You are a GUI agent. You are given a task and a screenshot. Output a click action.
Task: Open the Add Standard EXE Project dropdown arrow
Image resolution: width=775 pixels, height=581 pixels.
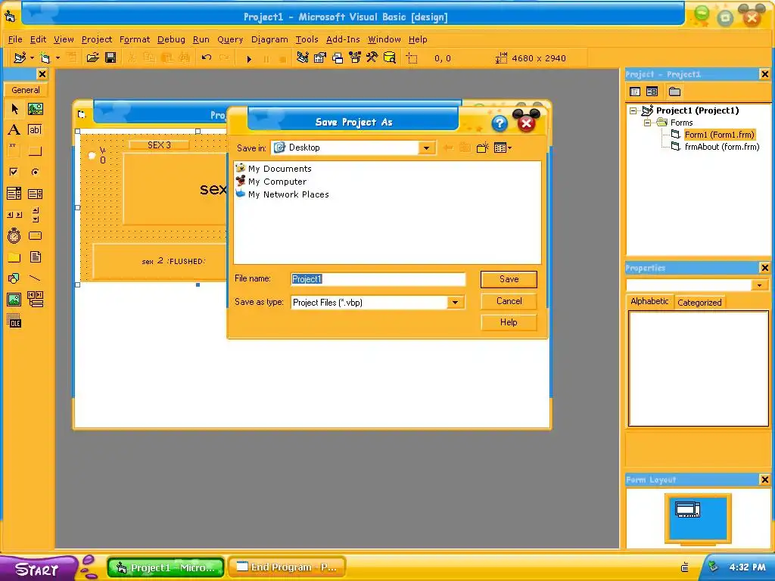pyautogui.click(x=32, y=57)
